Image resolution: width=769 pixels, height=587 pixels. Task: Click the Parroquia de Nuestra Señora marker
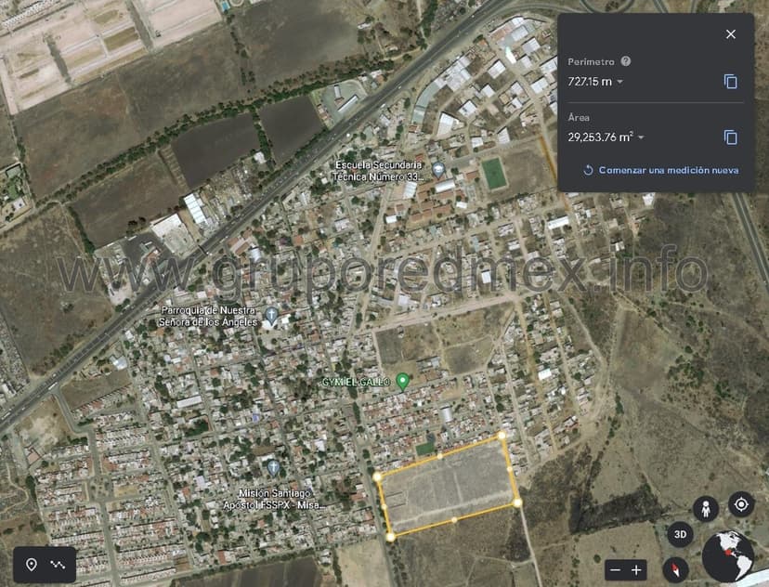click(x=271, y=315)
